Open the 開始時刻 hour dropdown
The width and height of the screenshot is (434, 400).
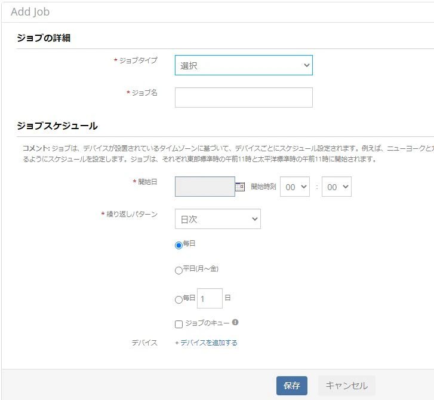tap(295, 187)
